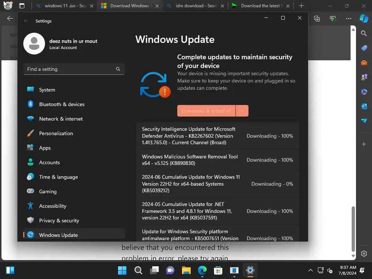Show hidden system tray icons

pos(310,270)
